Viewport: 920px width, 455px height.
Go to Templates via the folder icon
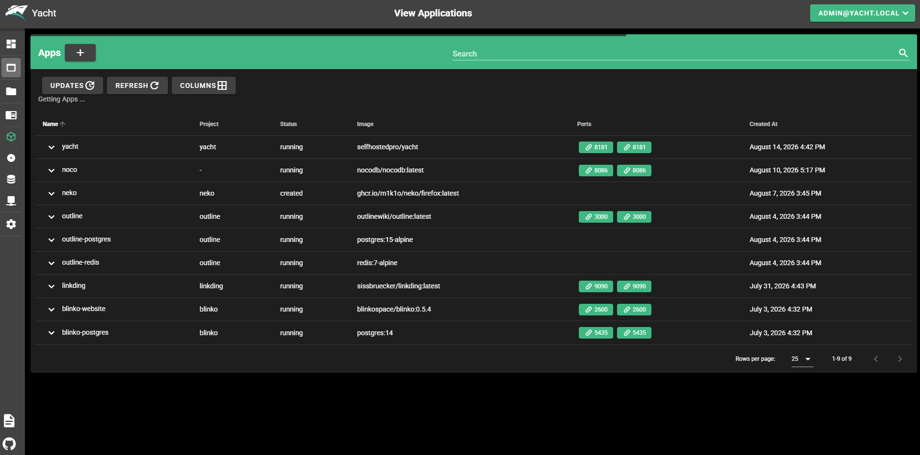pos(11,91)
